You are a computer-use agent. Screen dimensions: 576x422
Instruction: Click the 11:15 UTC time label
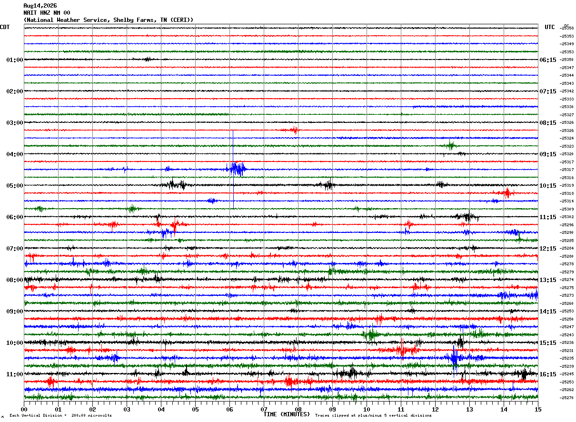(548, 217)
